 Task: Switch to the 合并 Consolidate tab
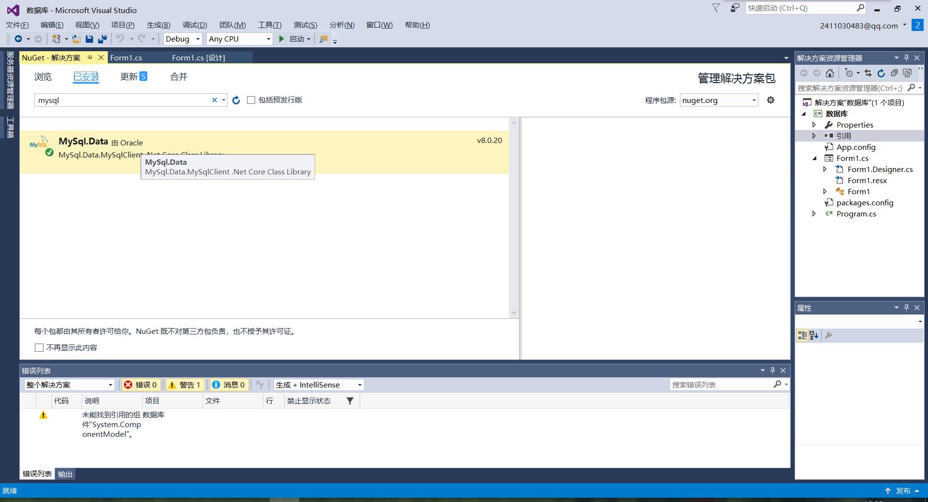coord(179,76)
